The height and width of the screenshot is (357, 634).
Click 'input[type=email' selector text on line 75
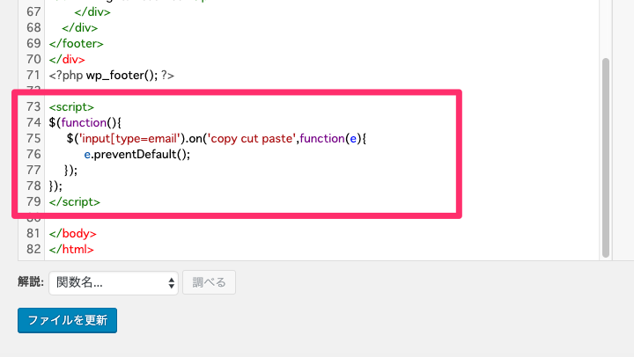(129, 139)
